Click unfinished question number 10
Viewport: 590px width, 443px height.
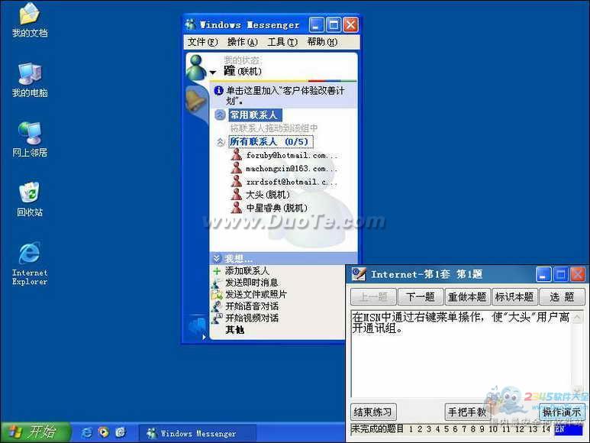pyautogui.click(x=493, y=428)
